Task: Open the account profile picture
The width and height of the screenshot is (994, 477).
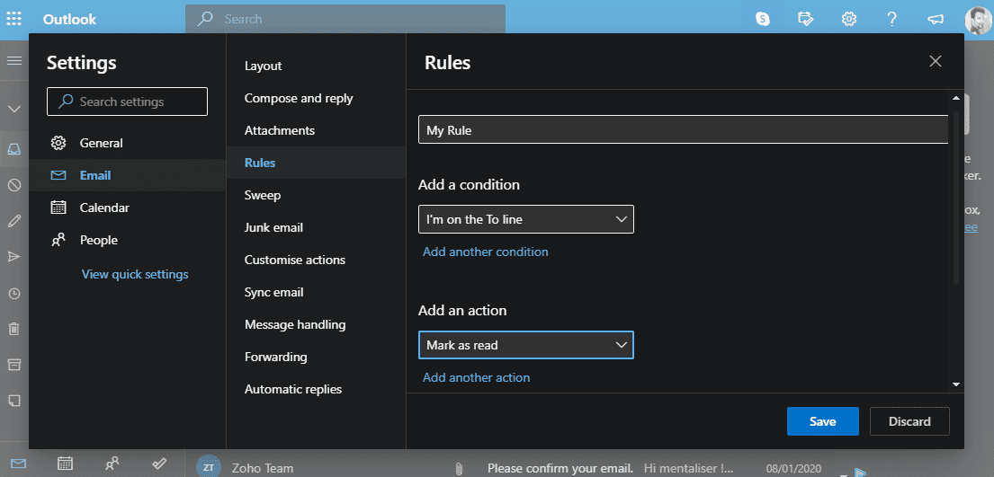Action: pos(977,20)
